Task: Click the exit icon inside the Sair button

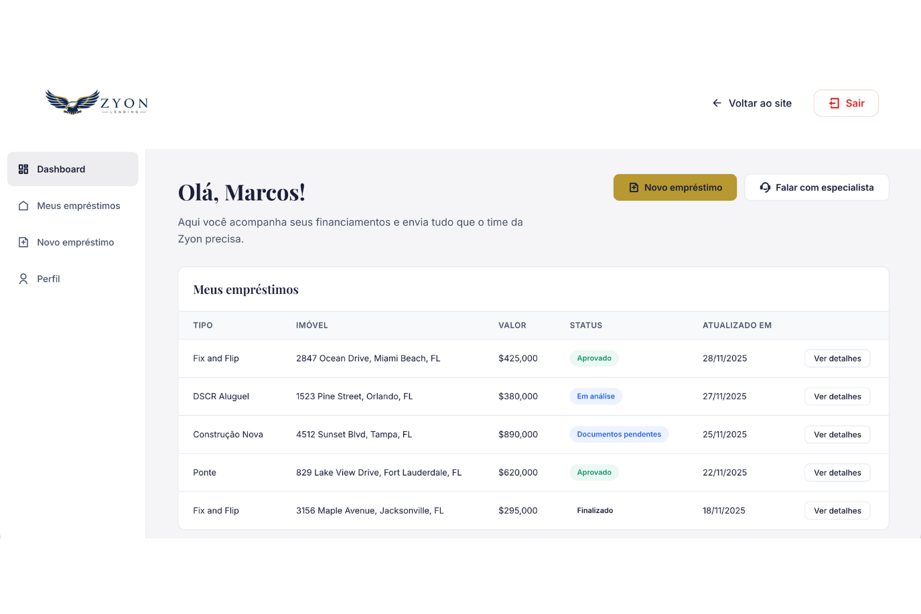Action: (x=835, y=102)
